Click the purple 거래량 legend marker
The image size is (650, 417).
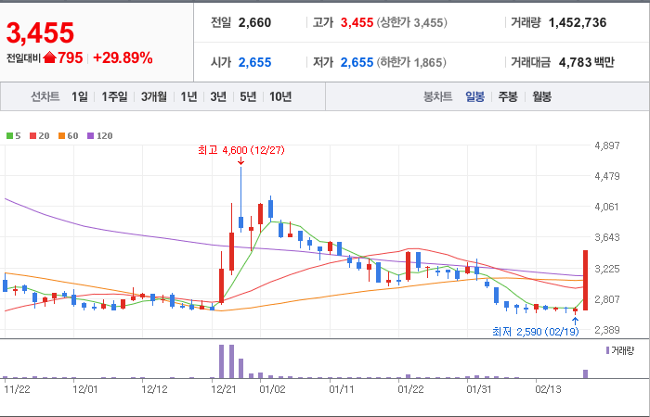pos(607,350)
